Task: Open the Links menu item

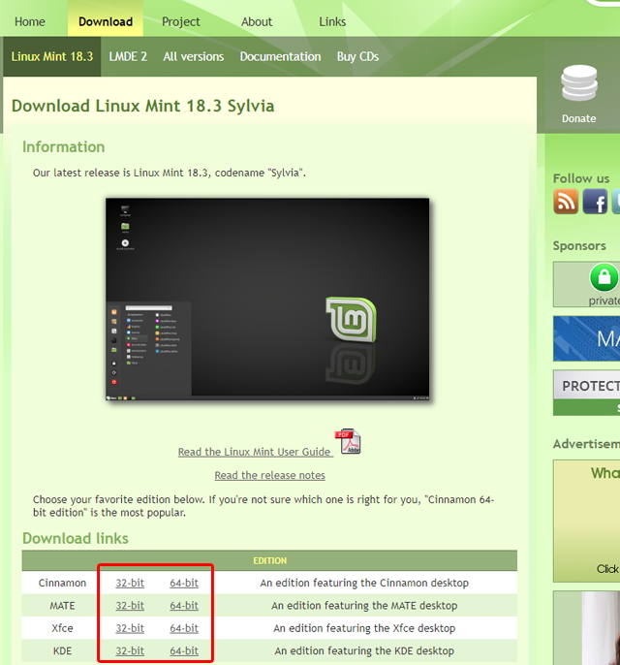Action: click(332, 21)
